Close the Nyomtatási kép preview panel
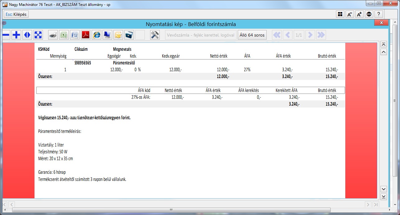Screen dimensions: 400x215 [381, 23]
